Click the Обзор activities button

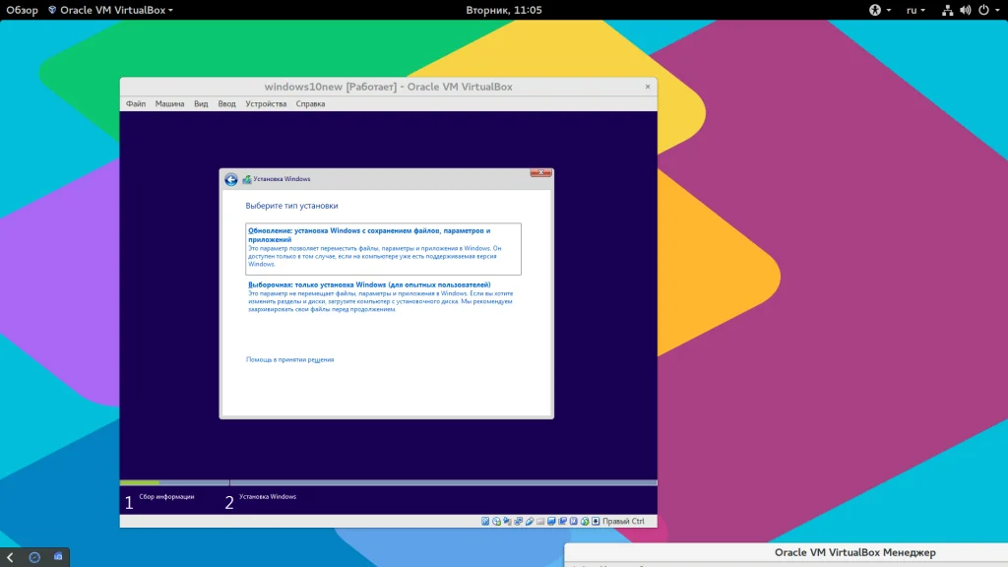23,10
